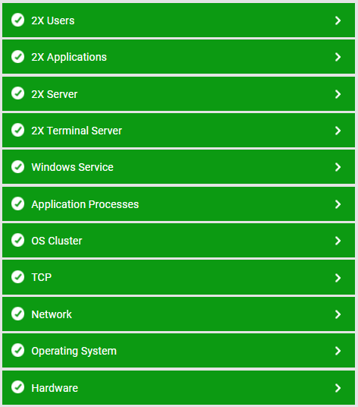Open the Application Processes entry
This screenshot has width=358, height=407.
pos(85,204)
